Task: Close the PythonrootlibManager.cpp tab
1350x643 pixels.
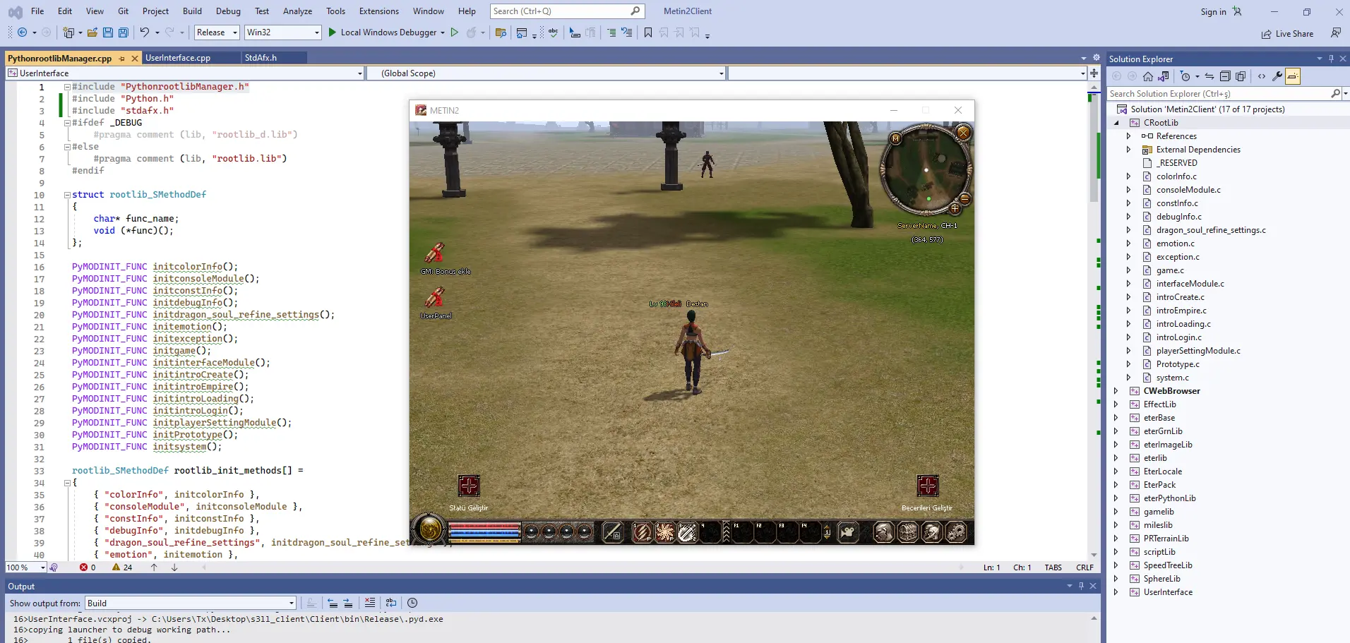Action: click(x=134, y=59)
